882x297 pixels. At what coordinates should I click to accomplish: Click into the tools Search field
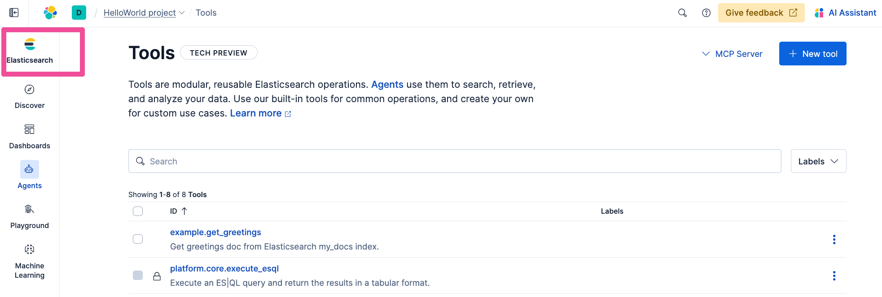click(x=454, y=161)
